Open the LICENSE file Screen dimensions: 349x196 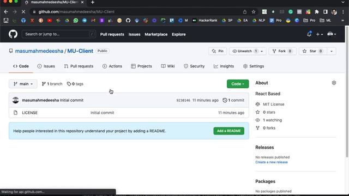pyautogui.click(x=30, y=113)
